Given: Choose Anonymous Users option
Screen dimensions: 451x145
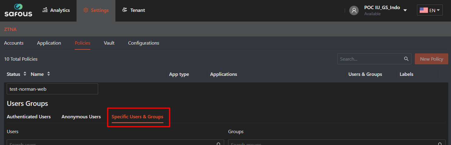Looking at the screenshot, I should click(81, 117).
